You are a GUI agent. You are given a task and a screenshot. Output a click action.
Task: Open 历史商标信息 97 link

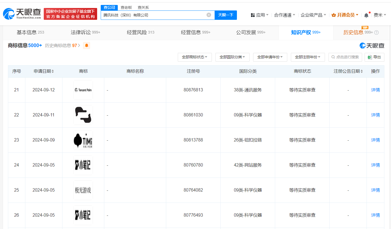[x=62, y=46]
